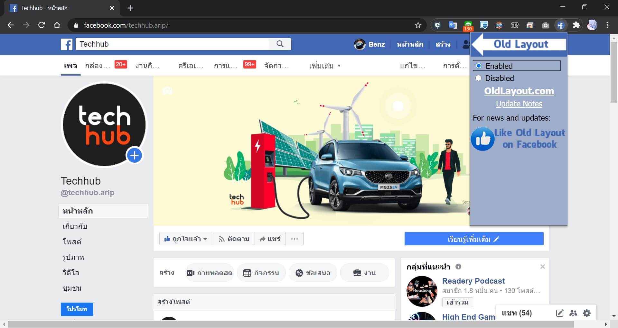Click the horizontal scrollbar at page bottom
Screen dimensions: 618x328
coord(290,324)
